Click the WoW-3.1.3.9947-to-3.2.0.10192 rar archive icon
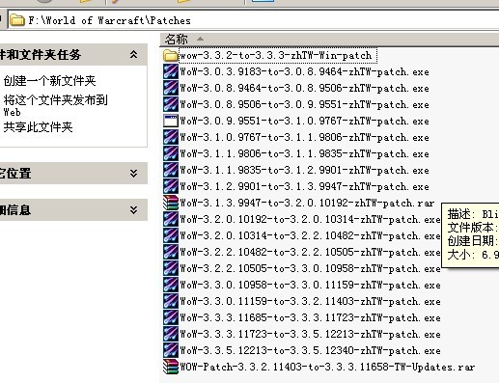This screenshot has width=499, height=383. (171, 203)
